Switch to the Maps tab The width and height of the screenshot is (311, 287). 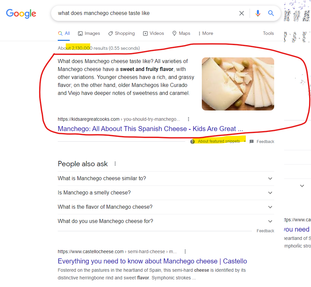click(x=181, y=33)
